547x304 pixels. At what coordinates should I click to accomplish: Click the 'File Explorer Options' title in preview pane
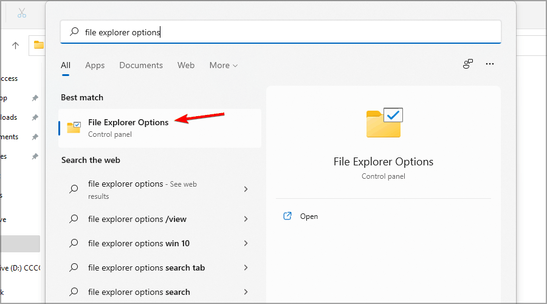384,162
